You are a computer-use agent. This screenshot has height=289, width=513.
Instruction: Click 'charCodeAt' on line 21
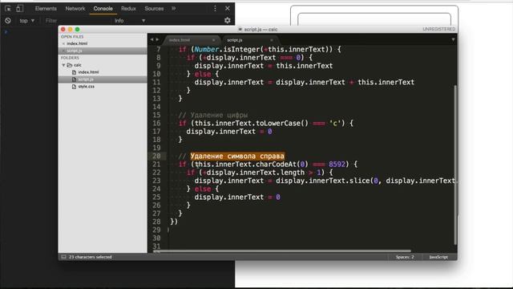click(x=276, y=164)
